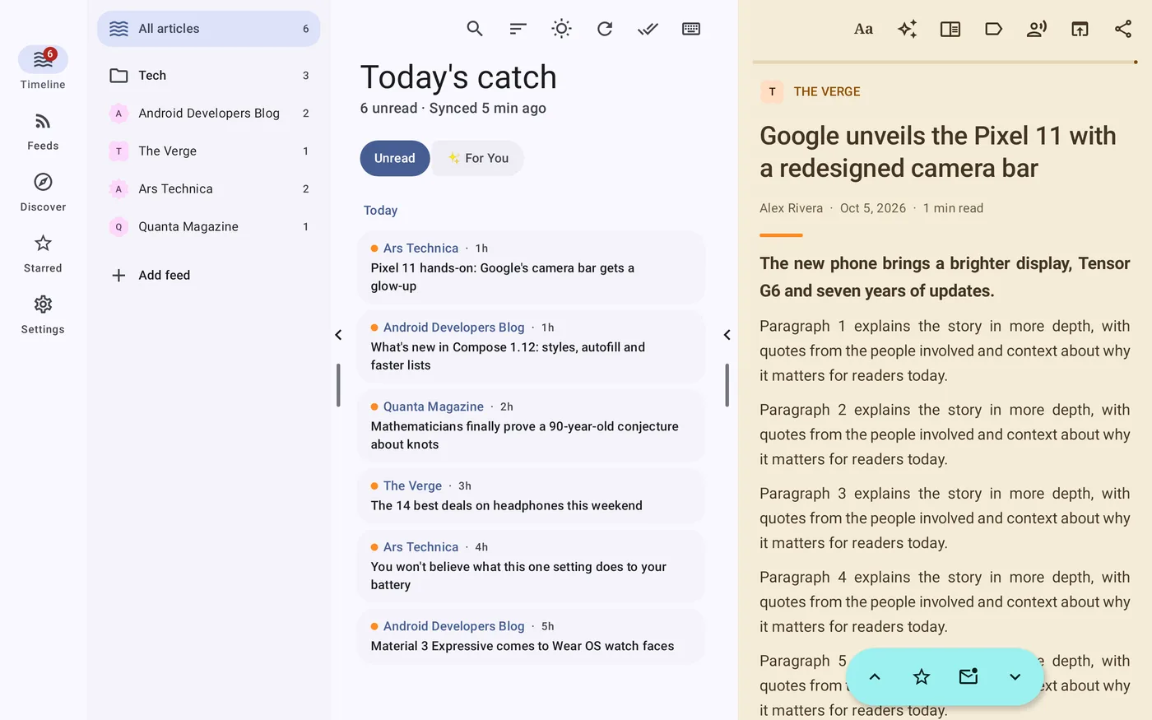Star the article in the floating bar
This screenshot has width=1152, height=720.
[x=922, y=676]
